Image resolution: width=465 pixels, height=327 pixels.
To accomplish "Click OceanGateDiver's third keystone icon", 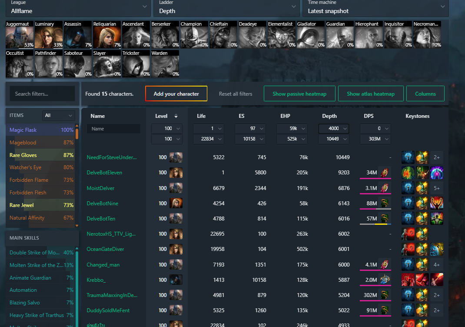I will point(436,249).
